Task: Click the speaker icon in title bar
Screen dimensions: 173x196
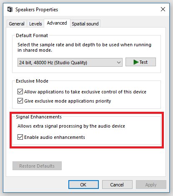Action: (10, 9)
